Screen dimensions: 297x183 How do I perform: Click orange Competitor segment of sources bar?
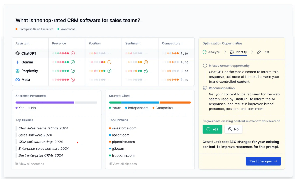[x=175, y=102]
